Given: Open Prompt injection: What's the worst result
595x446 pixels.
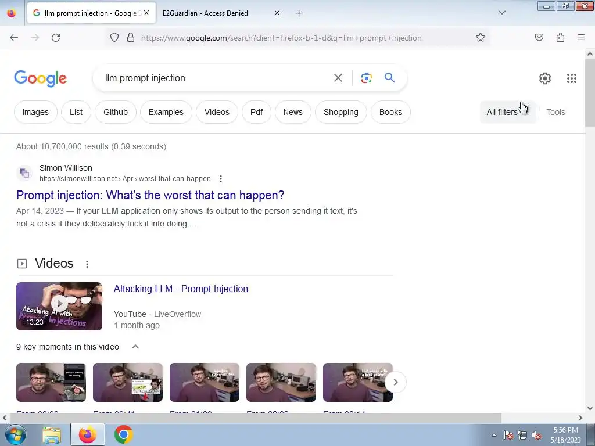Looking at the screenshot, I should [x=150, y=195].
